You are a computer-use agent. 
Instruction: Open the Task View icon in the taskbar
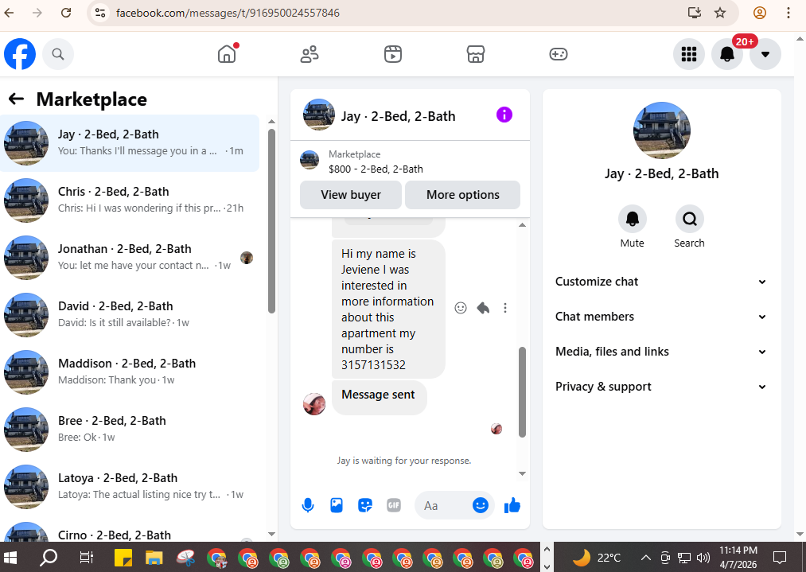point(87,558)
